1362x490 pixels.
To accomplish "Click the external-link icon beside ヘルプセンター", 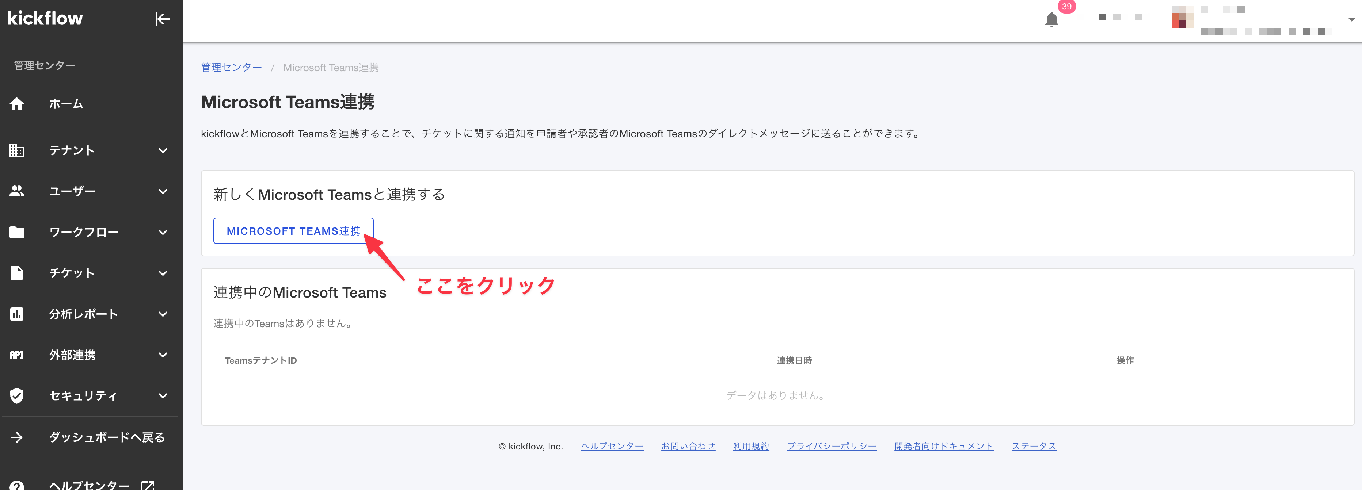I will tap(148, 485).
